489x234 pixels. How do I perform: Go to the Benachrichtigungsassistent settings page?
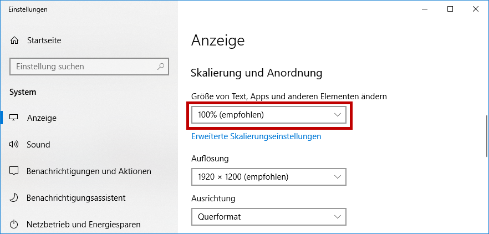click(x=76, y=198)
